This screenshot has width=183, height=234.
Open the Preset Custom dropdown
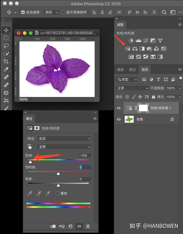tap(64, 139)
